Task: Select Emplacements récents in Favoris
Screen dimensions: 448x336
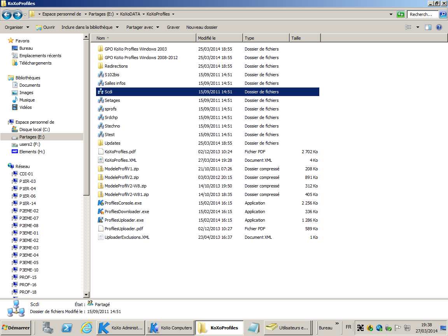Action: pos(40,56)
